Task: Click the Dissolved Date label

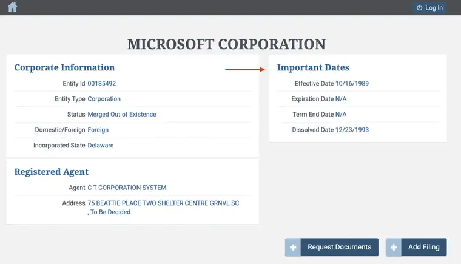Action: (313, 130)
